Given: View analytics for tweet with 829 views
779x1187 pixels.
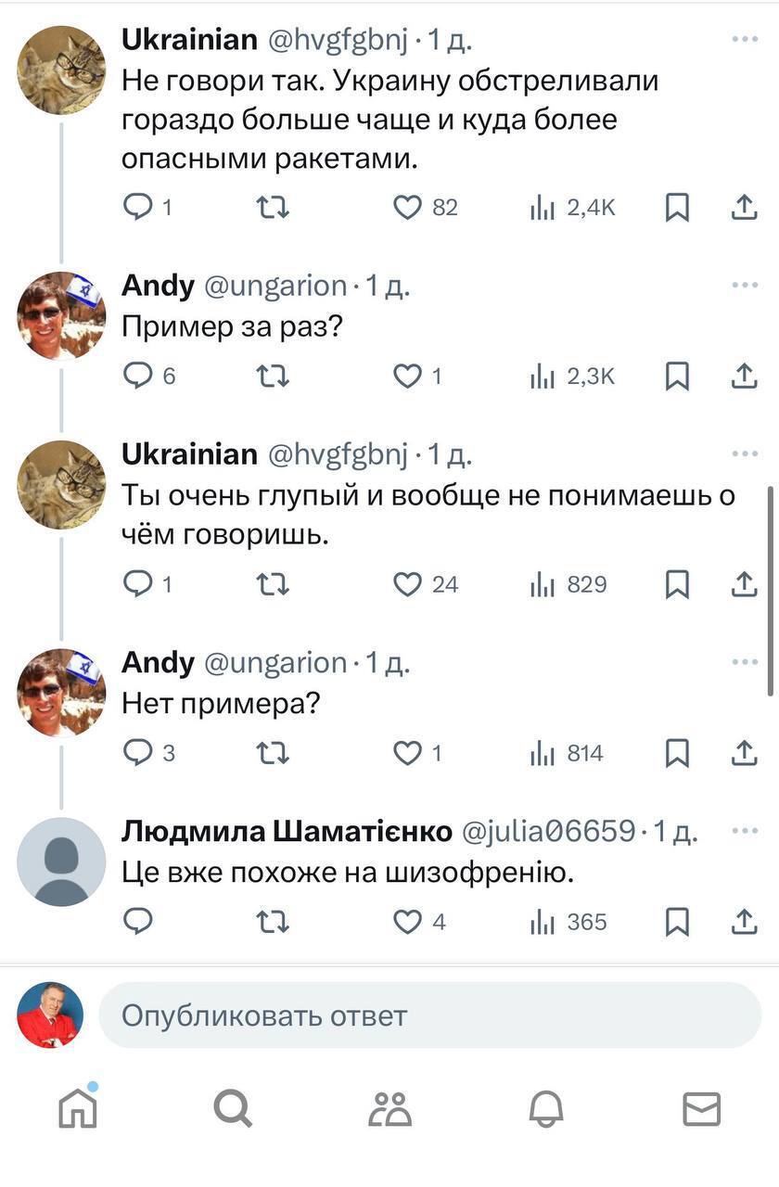Looking at the screenshot, I should [x=568, y=584].
